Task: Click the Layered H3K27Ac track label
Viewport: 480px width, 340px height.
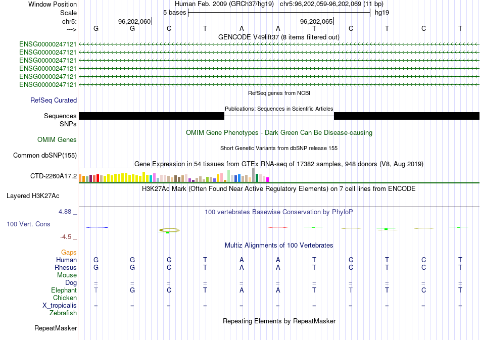Action: pos(33,196)
